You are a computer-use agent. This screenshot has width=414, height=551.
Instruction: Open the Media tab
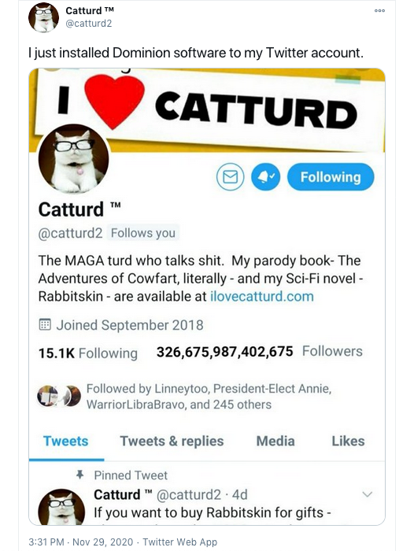coord(275,441)
